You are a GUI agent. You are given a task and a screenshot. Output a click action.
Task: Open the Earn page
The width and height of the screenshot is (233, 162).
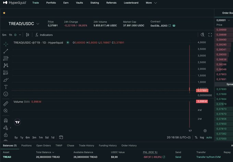pyautogui.click(x=66, y=3)
